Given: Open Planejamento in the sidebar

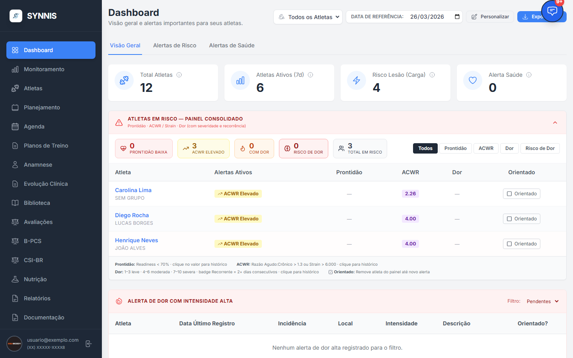Looking at the screenshot, I should click(x=51, y=107).
